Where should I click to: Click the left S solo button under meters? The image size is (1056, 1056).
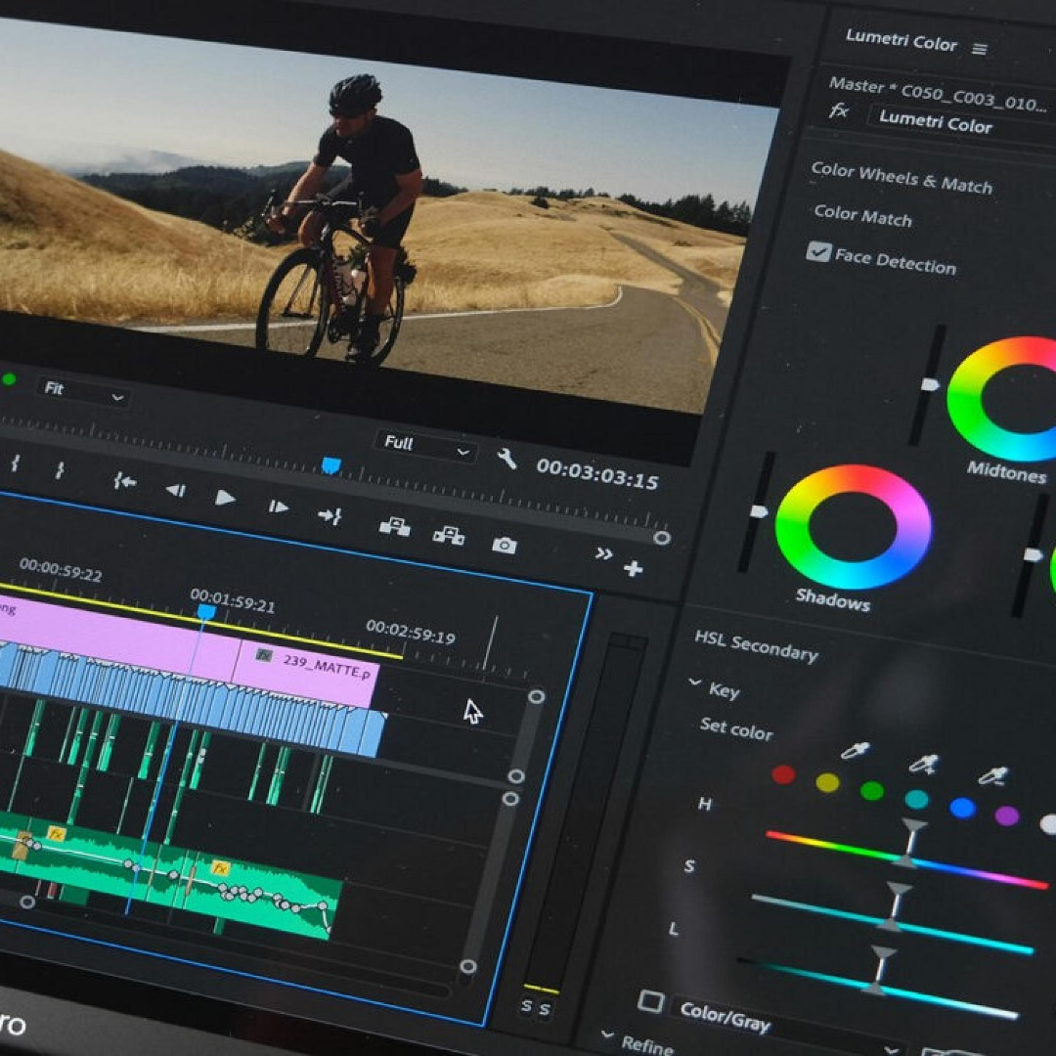[x=527, y=1005]
